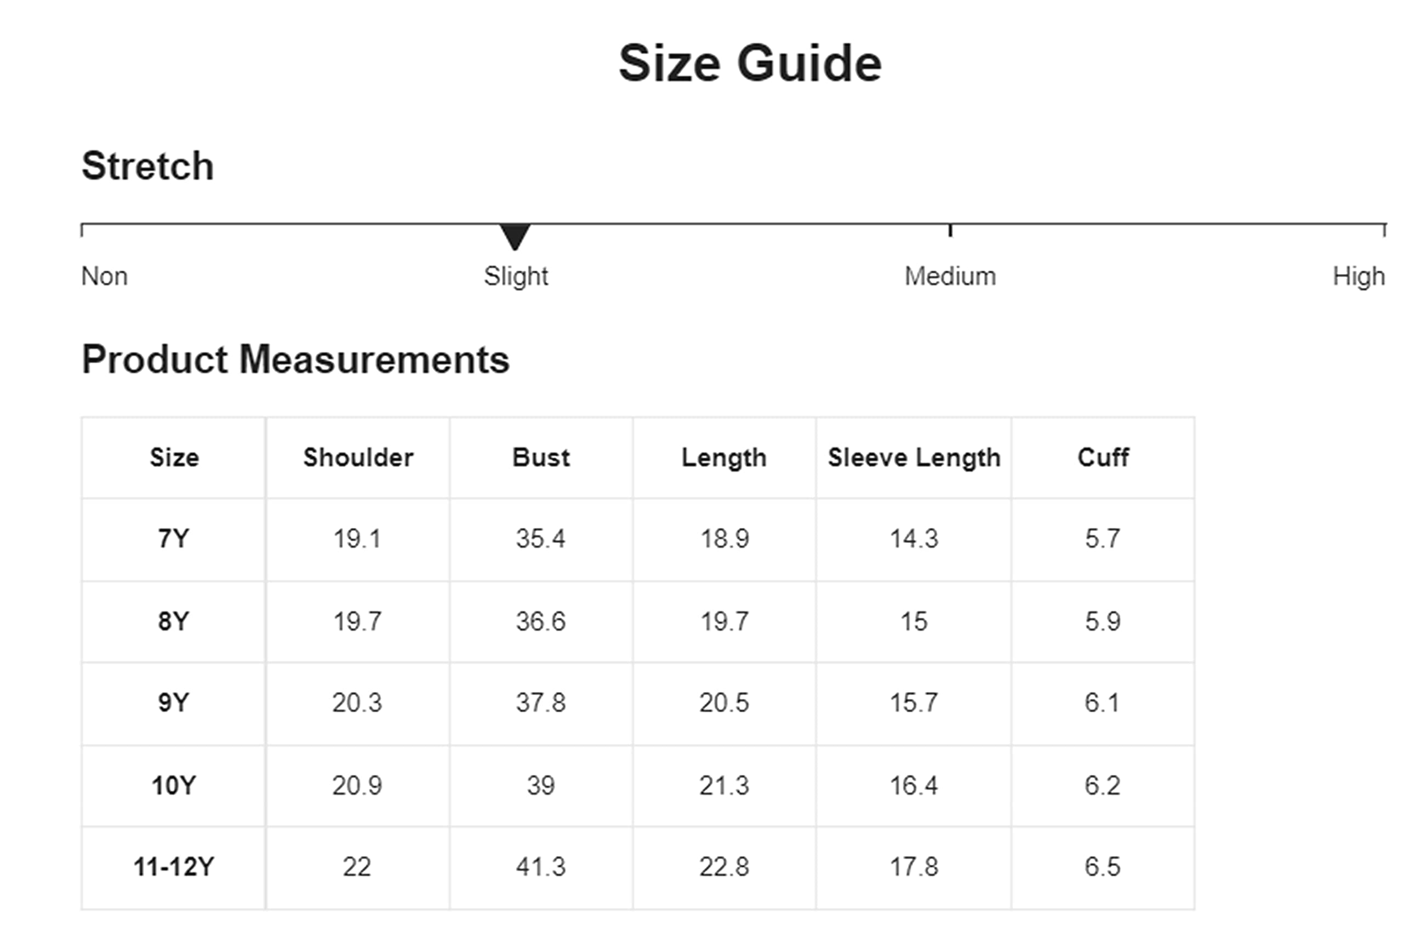Click the Cuff column header
This screenshot has width=1403, height=931.
pos(1103,458)
